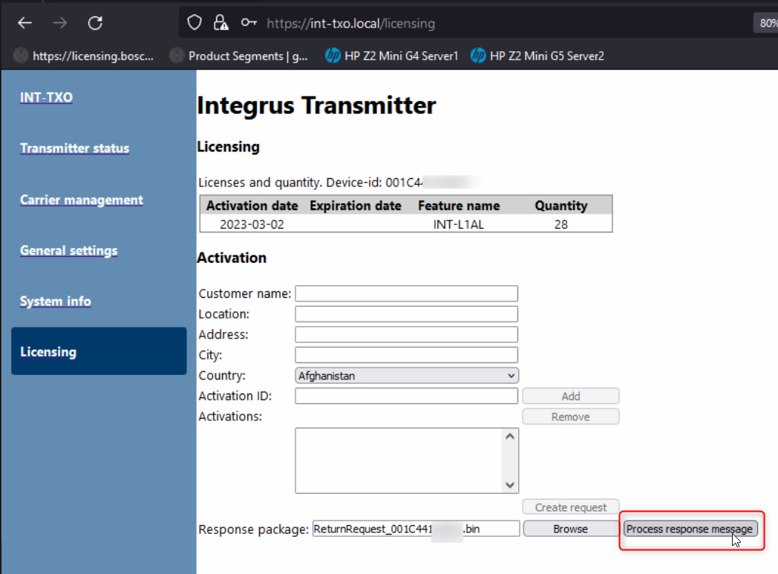Click Browse to choose response package
778x574 pixels.
(570, 529)
